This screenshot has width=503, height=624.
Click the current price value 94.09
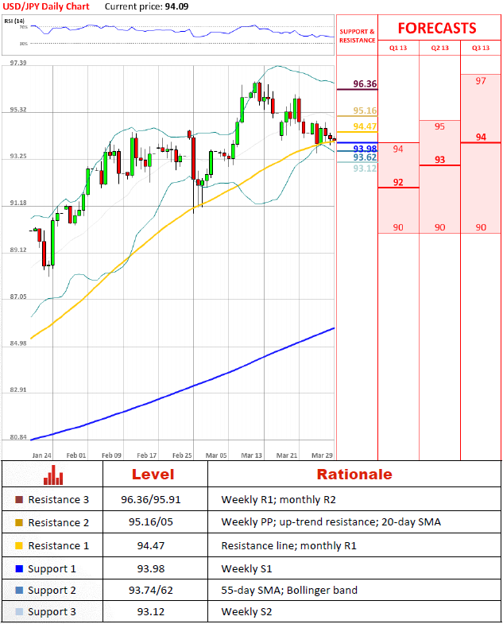click(176, 6)
